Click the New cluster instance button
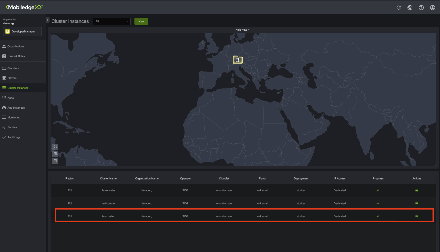440x252 pixels. pos(141,21)
